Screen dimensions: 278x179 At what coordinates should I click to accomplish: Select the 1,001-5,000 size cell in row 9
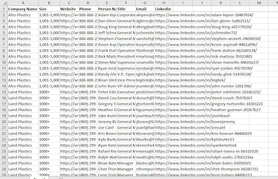tap(49, 56)
